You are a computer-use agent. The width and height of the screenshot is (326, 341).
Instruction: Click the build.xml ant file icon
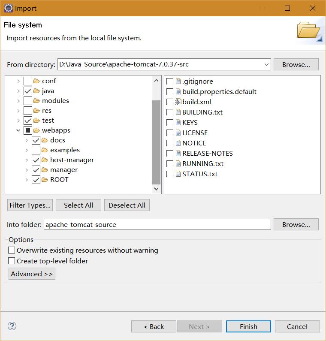pyautogui.click(x=178, y=102)
